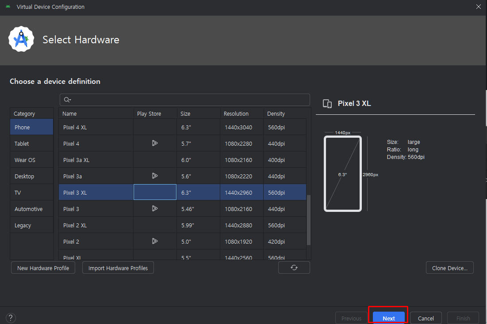Click the Category column header
487x324 pixels.
[x=32, y=113]
